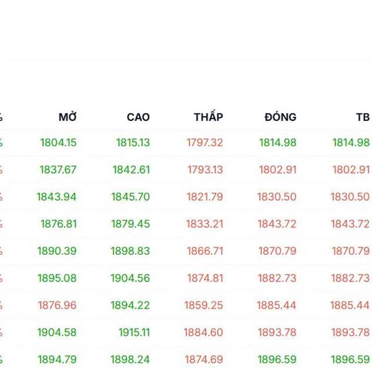Click the ĐÓNG column header

coord(280,117)
